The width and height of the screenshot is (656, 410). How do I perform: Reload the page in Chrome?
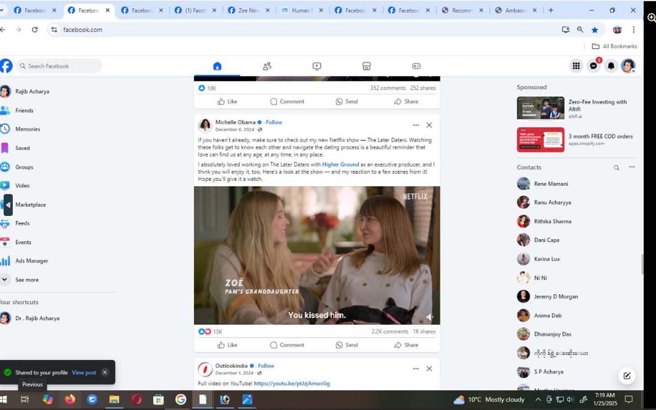click(x=35, y=30)
